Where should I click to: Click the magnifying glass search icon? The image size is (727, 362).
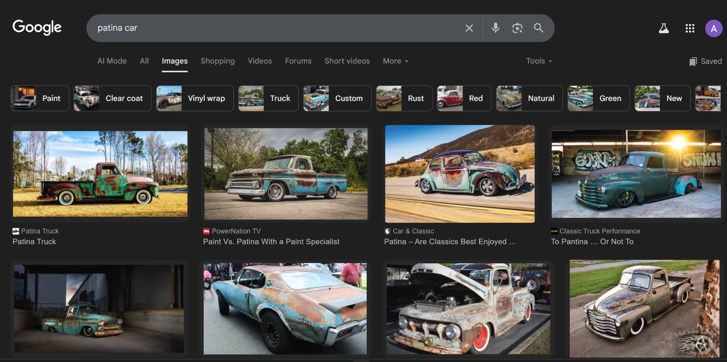tap(539, 28)
